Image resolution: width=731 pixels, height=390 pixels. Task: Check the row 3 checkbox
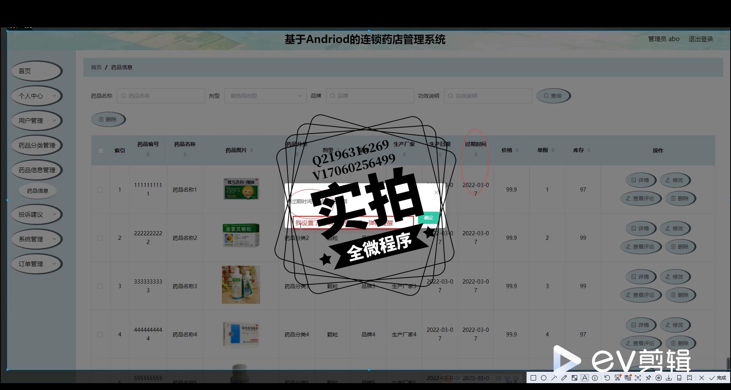pos(100,286)
